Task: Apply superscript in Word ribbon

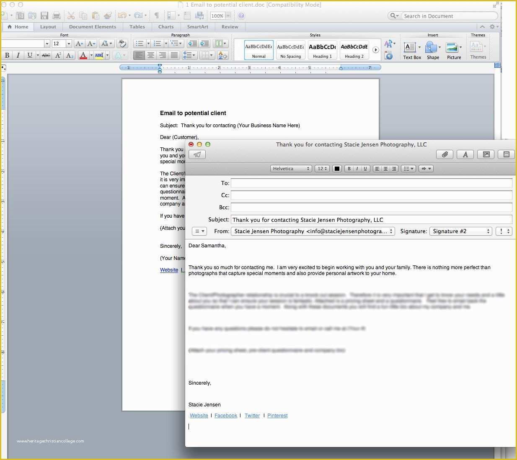Action: click(x=58, y=55)
